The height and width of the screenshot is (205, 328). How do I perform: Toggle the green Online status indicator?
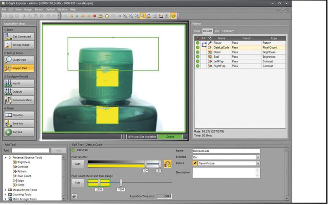tap(170, 137)
